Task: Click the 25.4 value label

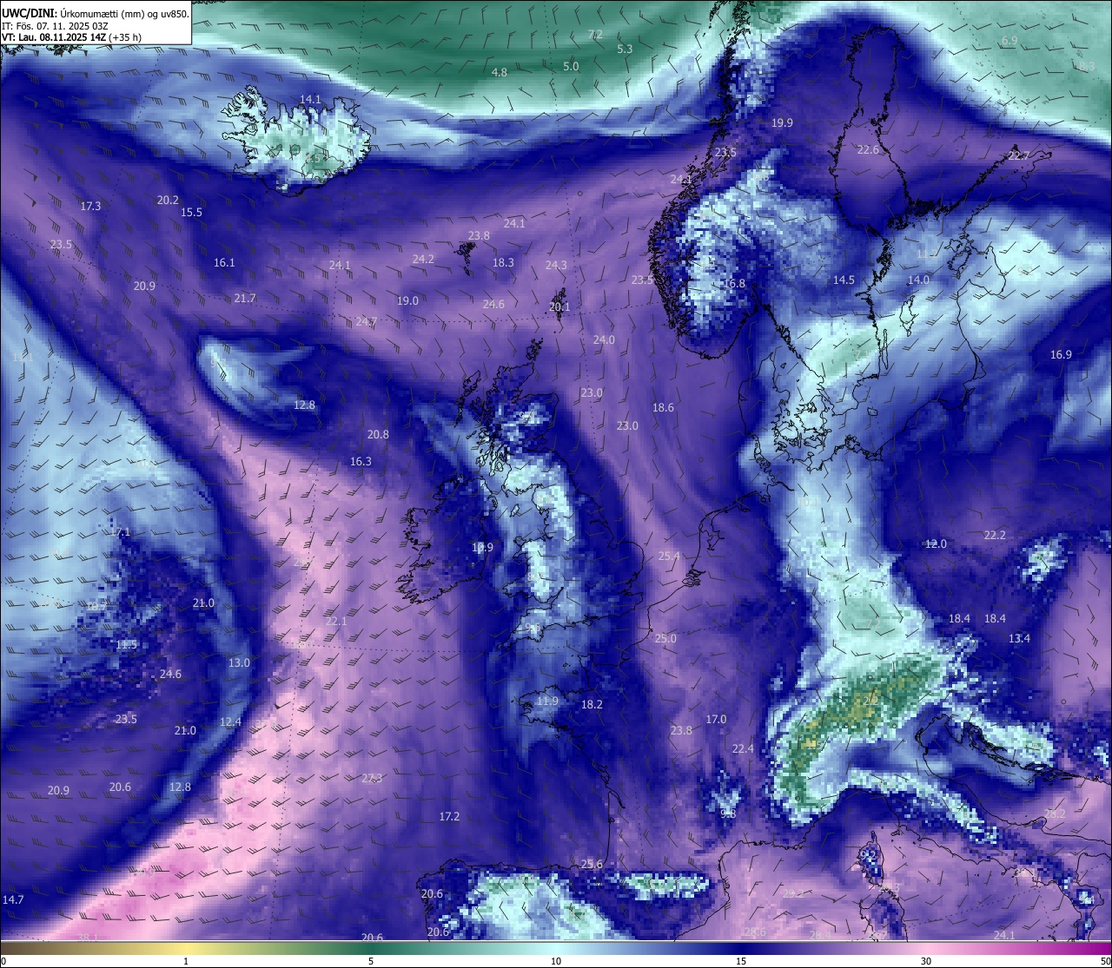Action: pyautogui.click(x=669, y=556)
